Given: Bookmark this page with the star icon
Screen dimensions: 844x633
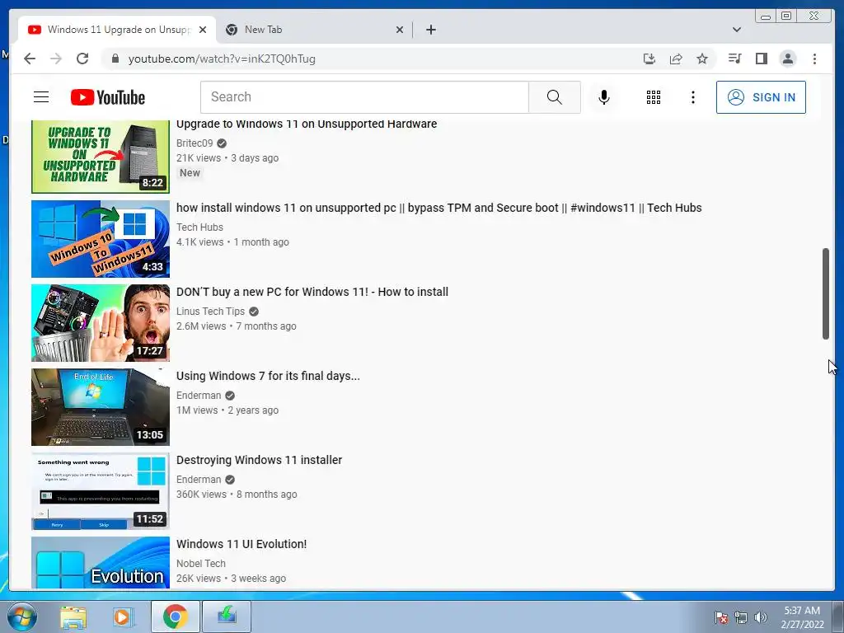Looking at the screenshot, I should point(702,59).
